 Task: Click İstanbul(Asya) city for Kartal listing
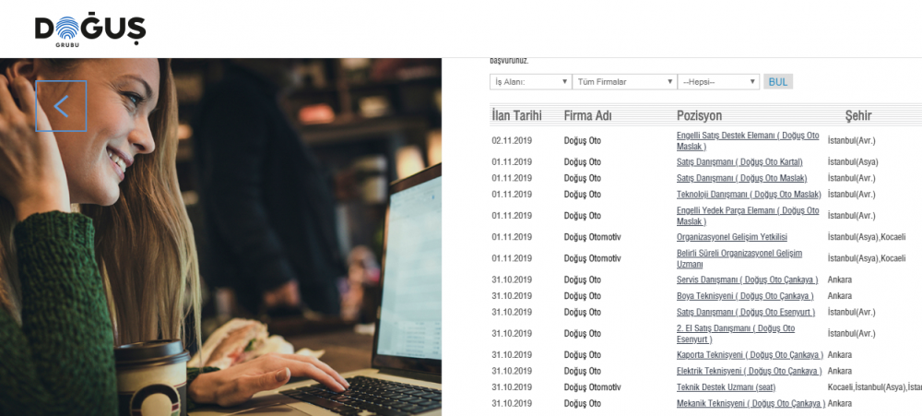pos(853,161)
